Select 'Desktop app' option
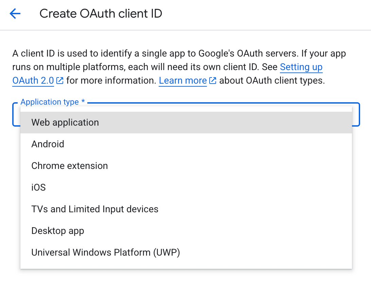 [x=58, y=231]
